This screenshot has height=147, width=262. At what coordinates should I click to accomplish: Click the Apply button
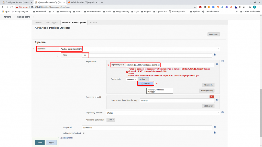coord(51,142)
